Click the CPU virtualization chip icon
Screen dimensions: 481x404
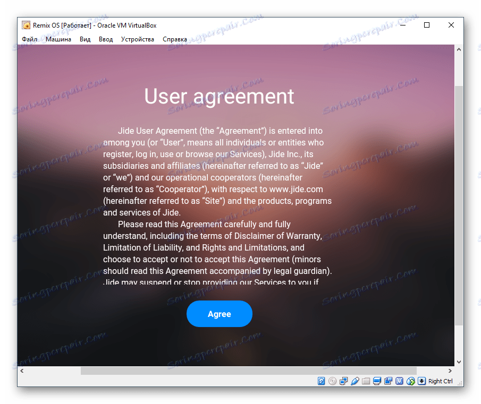(x=399, y=381)
